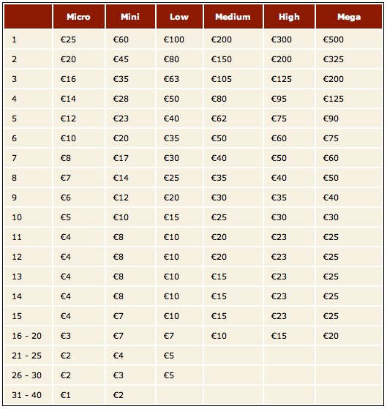The image size is (387, 409).
Task: Select the Low column header
Action: coord(179,17)
